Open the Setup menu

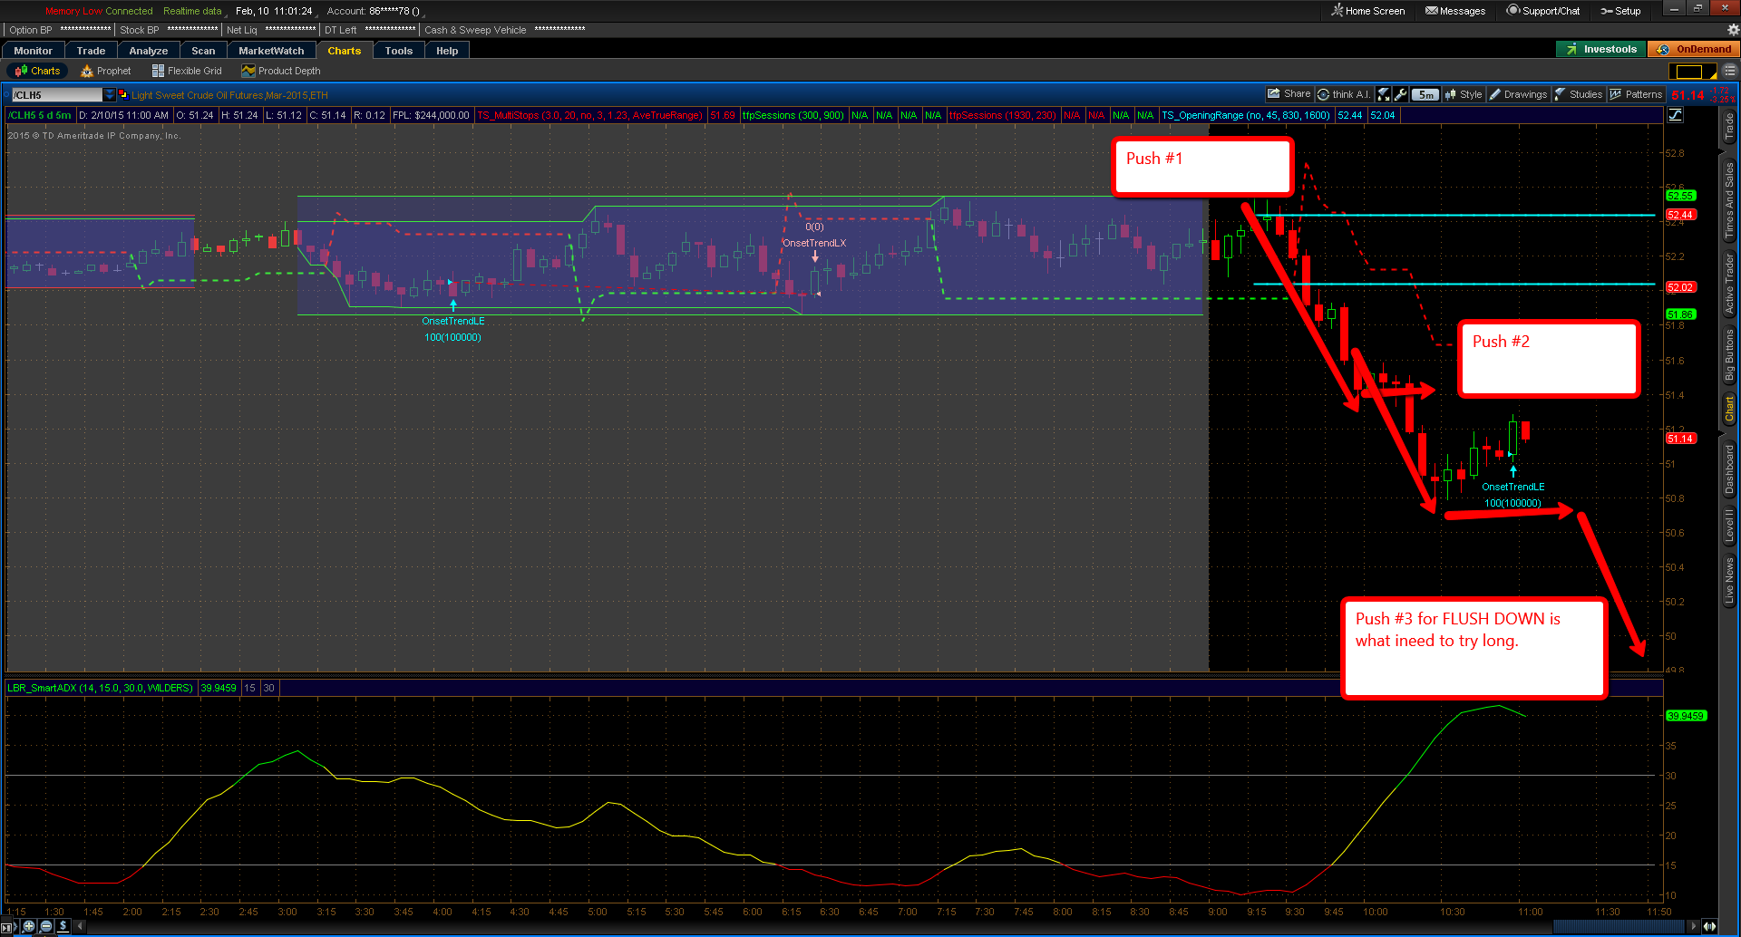point(1620,11)
